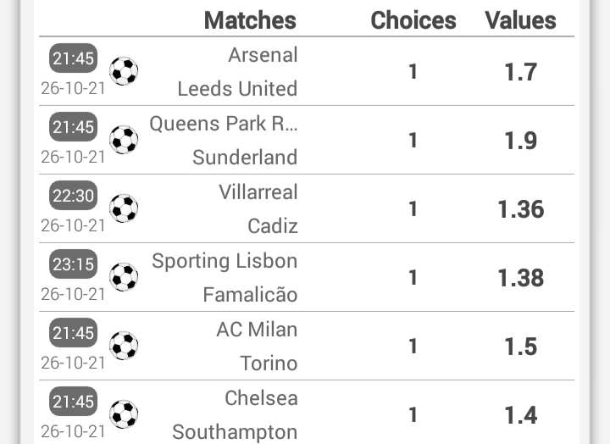Screen dimensions: 610x444
Task: Click the soccer ball icon beside Chelsea
Action: coord(124,414)
